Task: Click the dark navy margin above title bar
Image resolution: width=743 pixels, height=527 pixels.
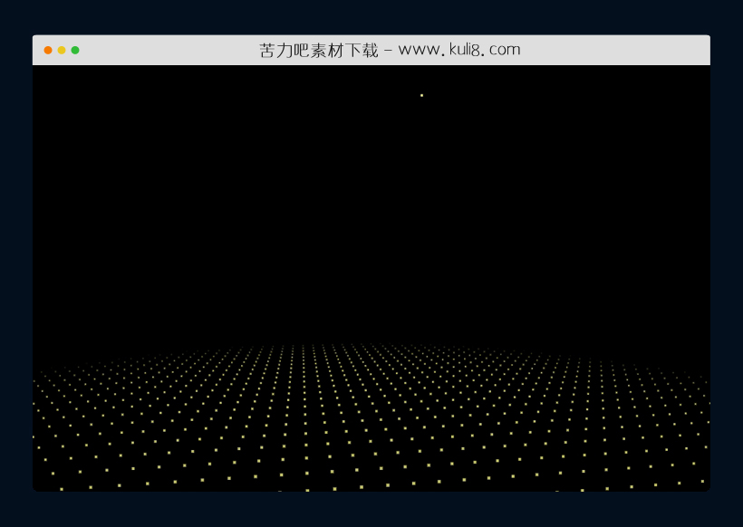Action: click(371, 16)
